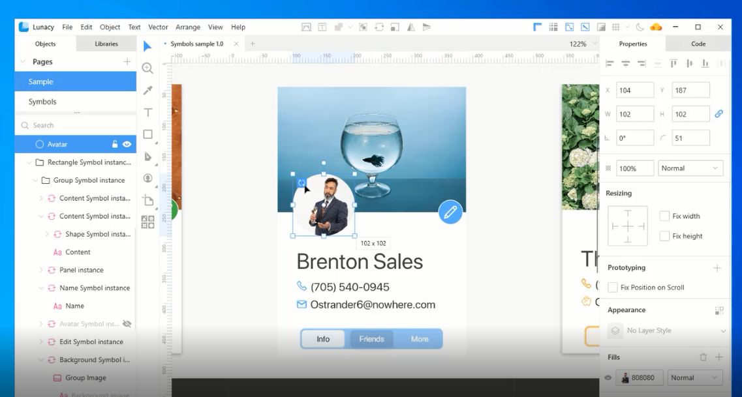Hide the Avatar layer with eye icon
Screen dimensions: 742x397
pyautogui.click(x=127, y=145)
